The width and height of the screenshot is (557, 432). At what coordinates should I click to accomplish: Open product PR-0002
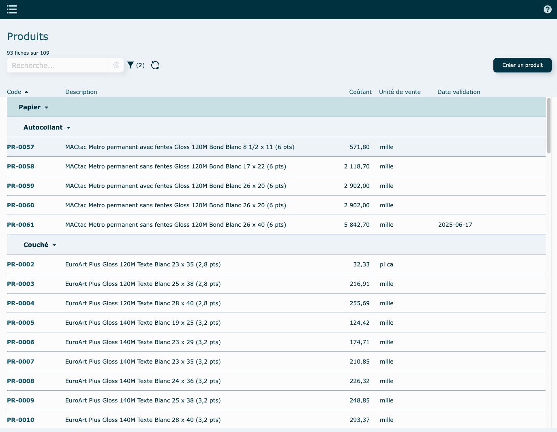21,264
